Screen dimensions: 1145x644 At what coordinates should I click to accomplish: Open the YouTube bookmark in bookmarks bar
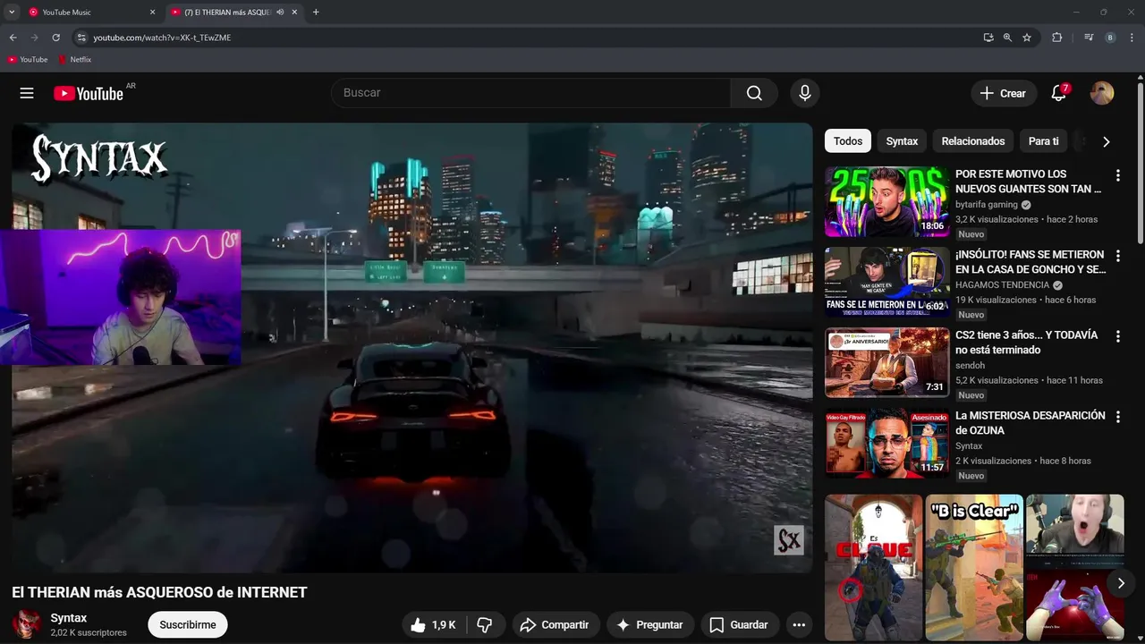(28, 60)
